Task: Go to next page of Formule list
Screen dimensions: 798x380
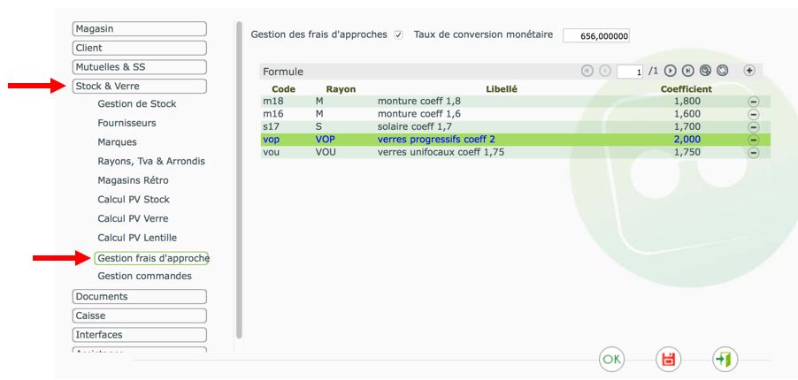Action: click(x=671, y=72)
